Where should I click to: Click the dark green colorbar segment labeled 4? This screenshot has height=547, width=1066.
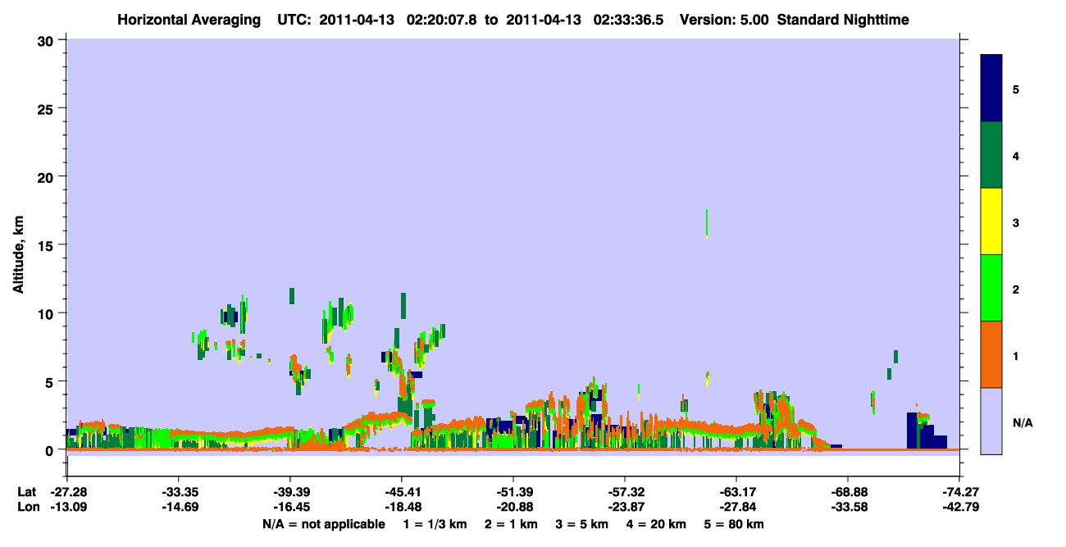pyautogui.click(x=991, y=155)
